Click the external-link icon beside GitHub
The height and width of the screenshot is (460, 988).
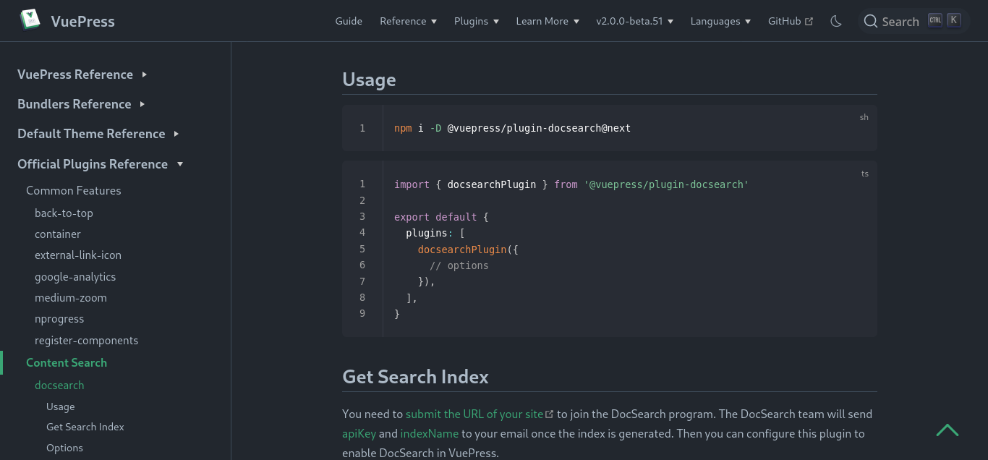point(809,20)
